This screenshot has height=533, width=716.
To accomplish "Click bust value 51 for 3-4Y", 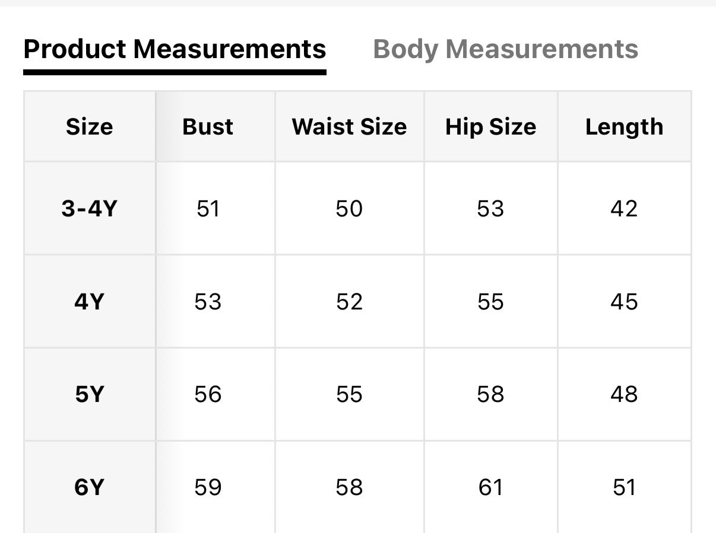I will [x=208, y=209].
